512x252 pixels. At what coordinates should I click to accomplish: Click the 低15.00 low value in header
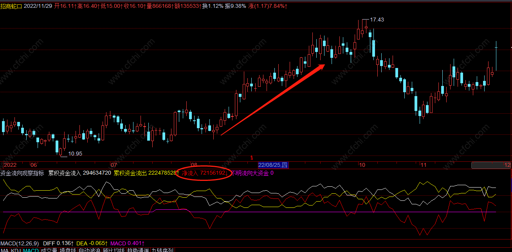click(112, 6)
